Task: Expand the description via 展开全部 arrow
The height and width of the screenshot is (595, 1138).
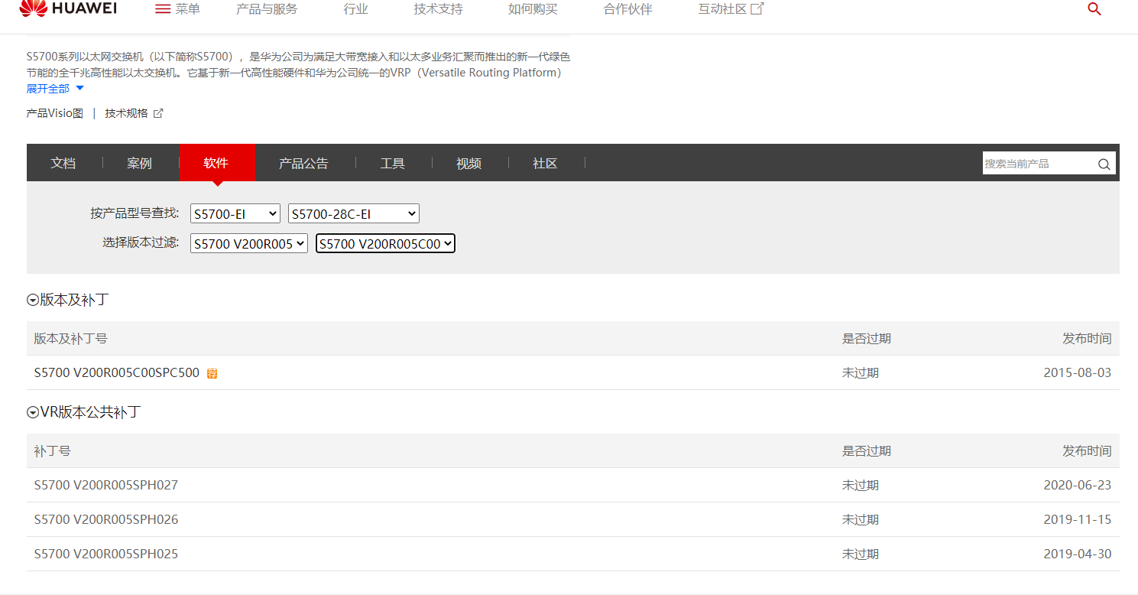Action: (x=81, y=88)
